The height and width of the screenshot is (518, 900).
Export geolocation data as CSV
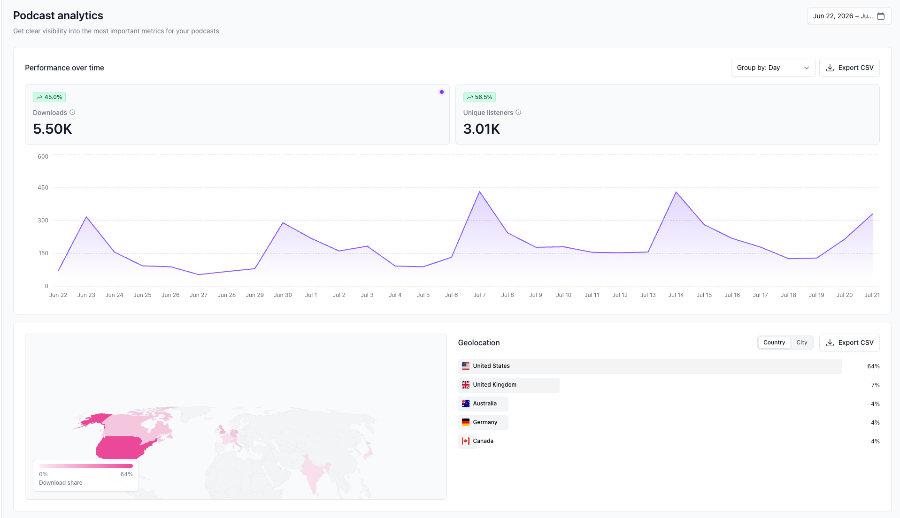coord(849,343)
